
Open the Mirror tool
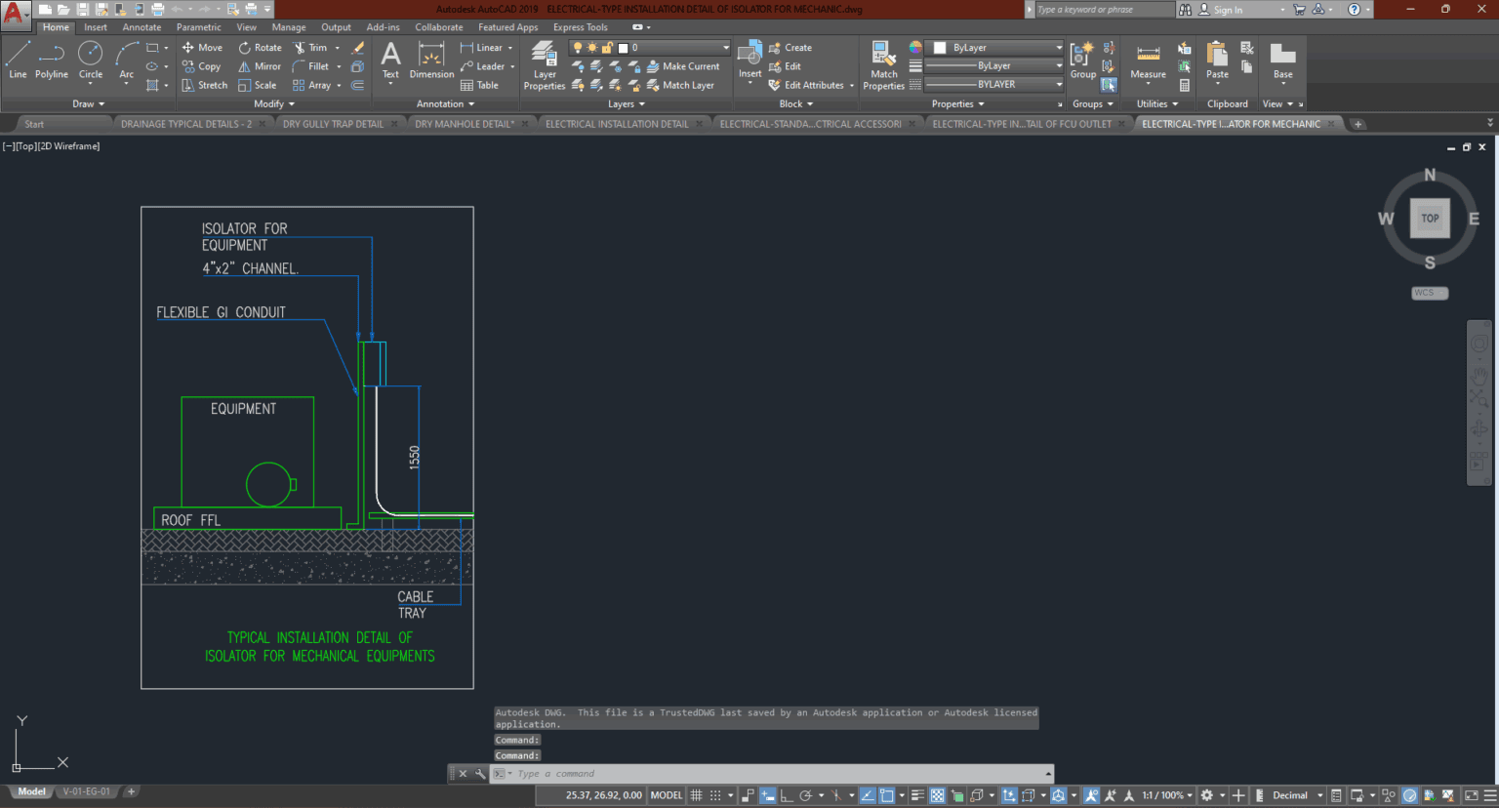tap(259, 65)
